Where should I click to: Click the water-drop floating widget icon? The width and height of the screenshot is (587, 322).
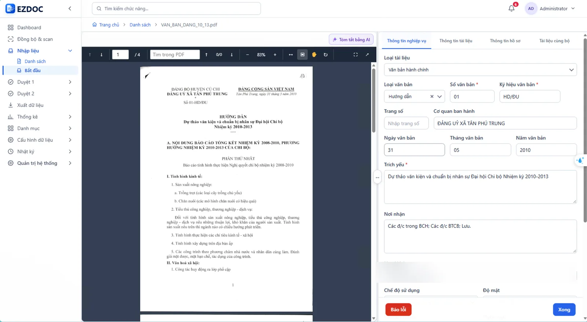[580, 160]
